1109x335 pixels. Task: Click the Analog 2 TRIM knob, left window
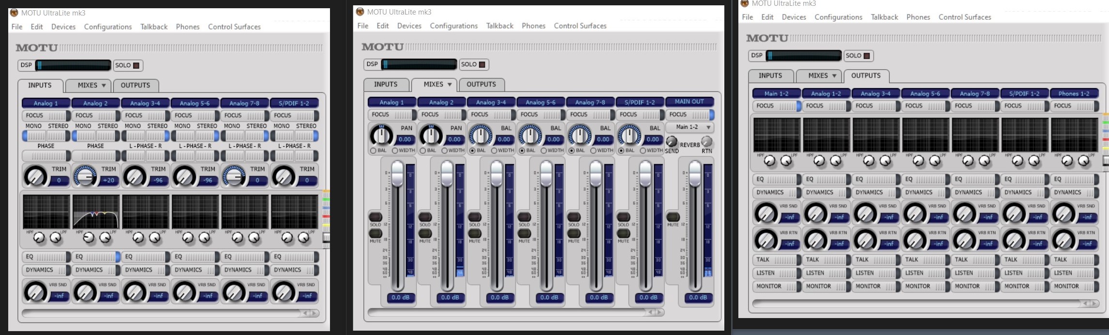pos(85,176)
